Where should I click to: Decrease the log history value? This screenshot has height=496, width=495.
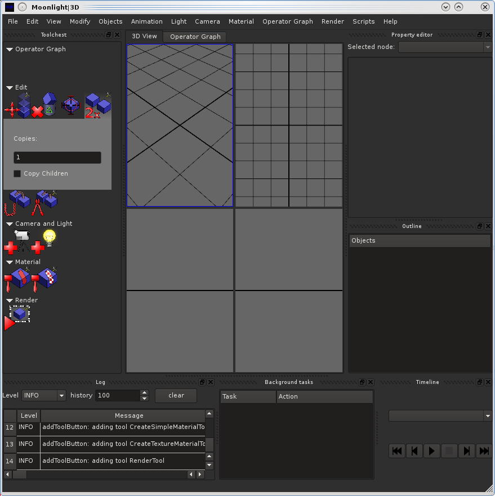(144, 398)
